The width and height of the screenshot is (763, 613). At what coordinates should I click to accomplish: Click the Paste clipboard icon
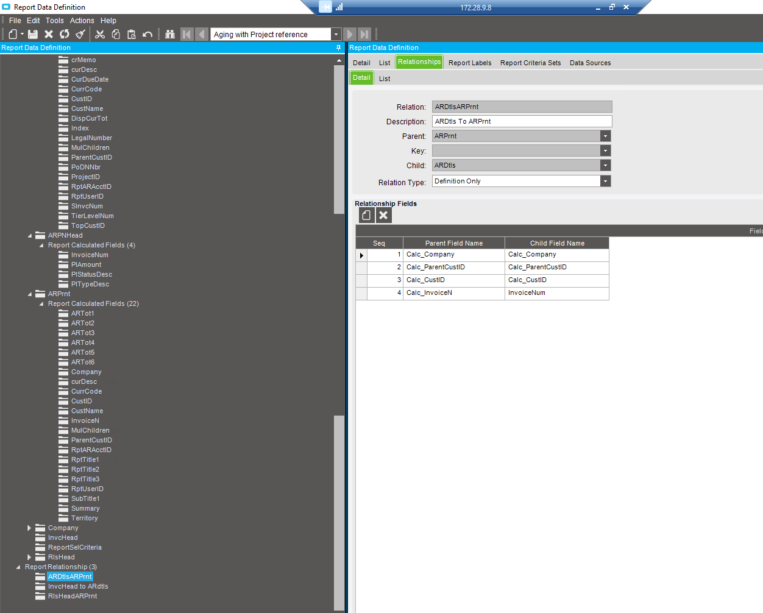(132, 34)
